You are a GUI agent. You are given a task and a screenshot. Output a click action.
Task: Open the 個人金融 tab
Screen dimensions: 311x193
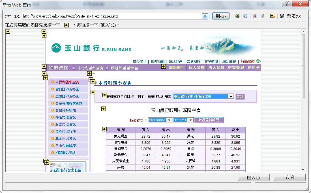coord(197,68)
